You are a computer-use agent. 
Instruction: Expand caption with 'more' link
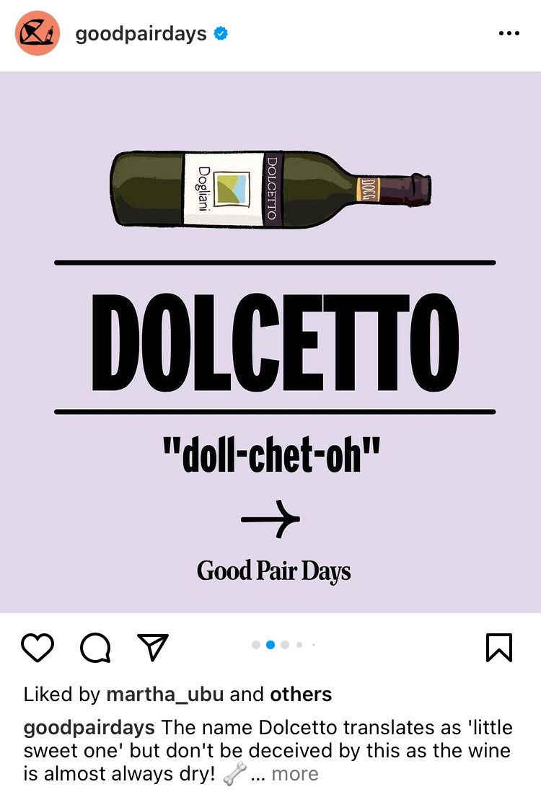tap(295, 774)
